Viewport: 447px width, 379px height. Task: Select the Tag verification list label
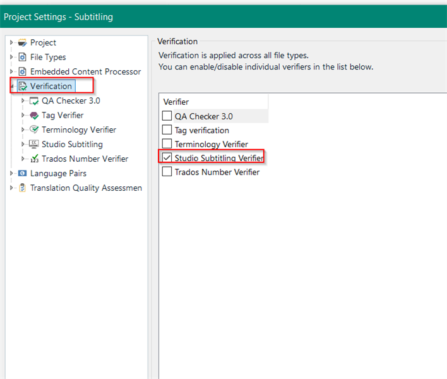coord(202,130)
